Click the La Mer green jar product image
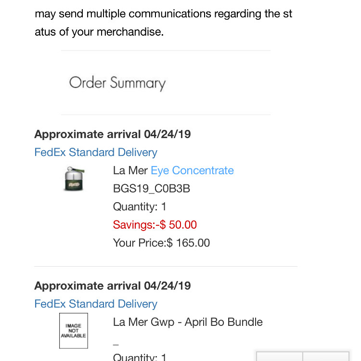361x361 pixels. [x=74, y=179]
